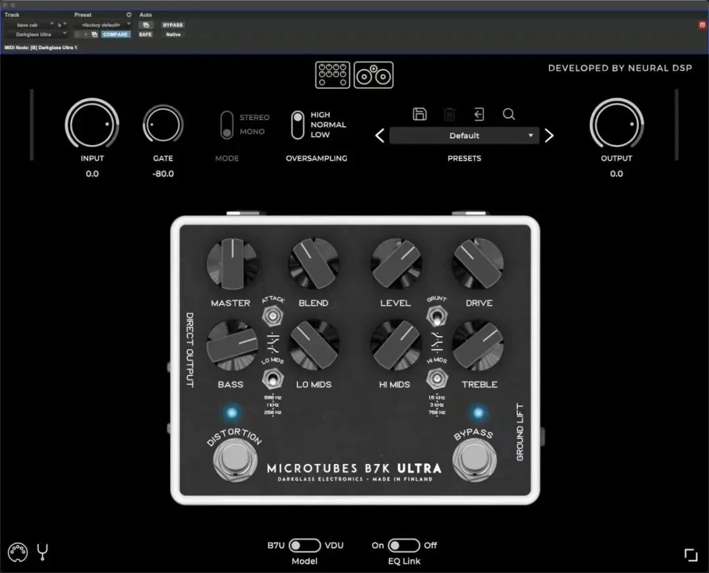The height and width of the screenshot is (573, 709).
Task: Click the delete preset trash icon
Action: point(450,114)
